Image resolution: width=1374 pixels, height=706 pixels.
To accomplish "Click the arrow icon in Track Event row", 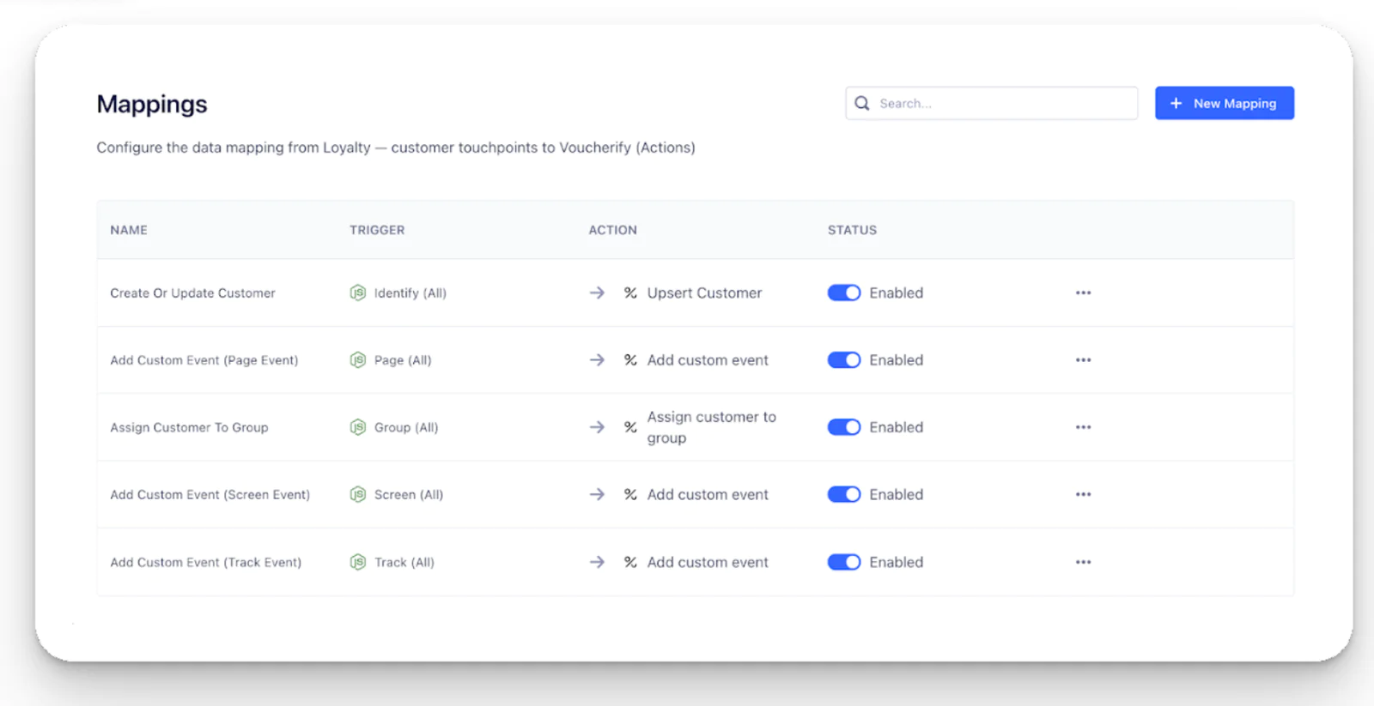I will tap(597, 562).
